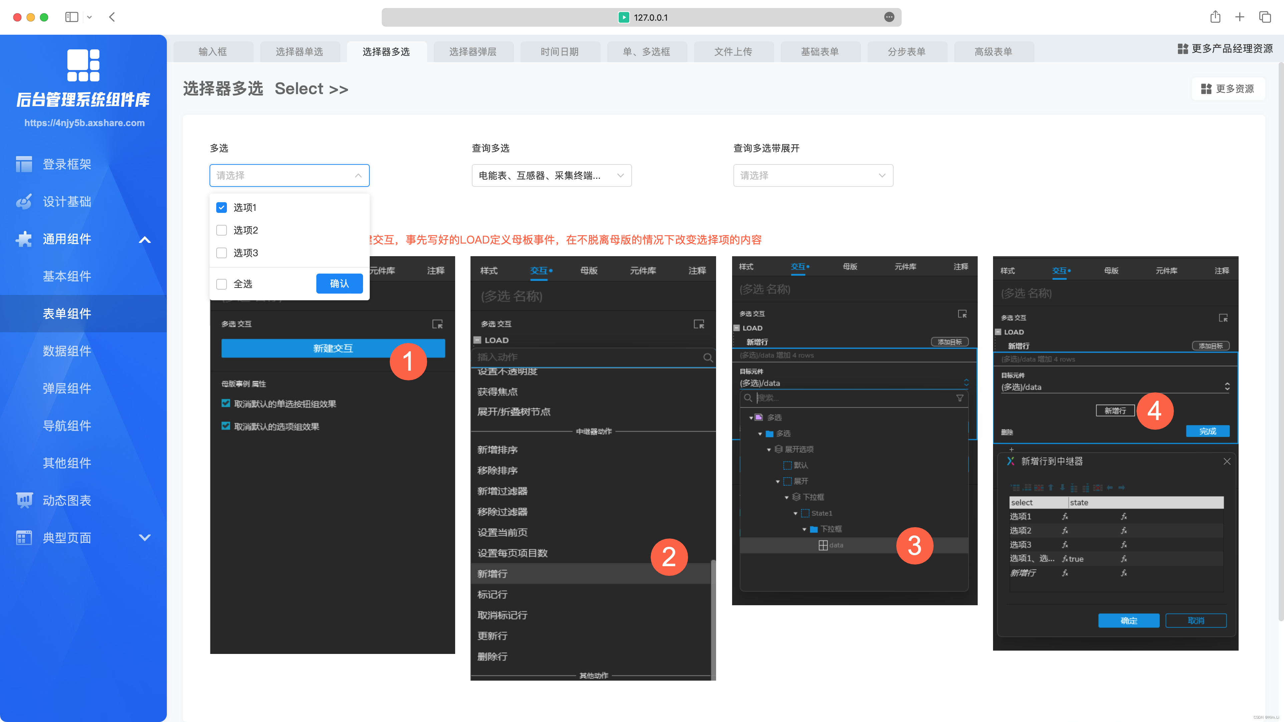This screenshot has width=1284, height=722.
Task: Collapse the LOAD event in panel 2
Action: coord(477,340)
